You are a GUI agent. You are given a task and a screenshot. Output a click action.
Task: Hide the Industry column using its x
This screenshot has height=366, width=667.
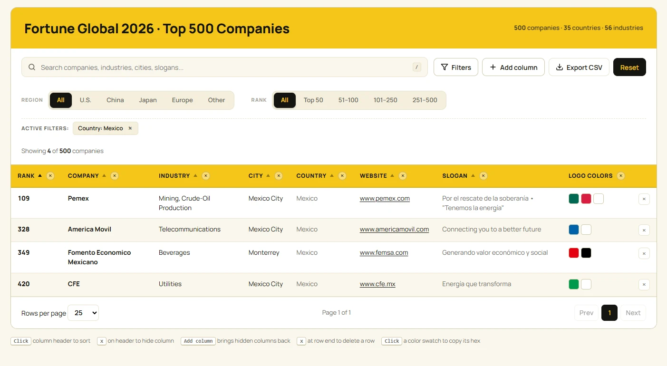[206, 176]
